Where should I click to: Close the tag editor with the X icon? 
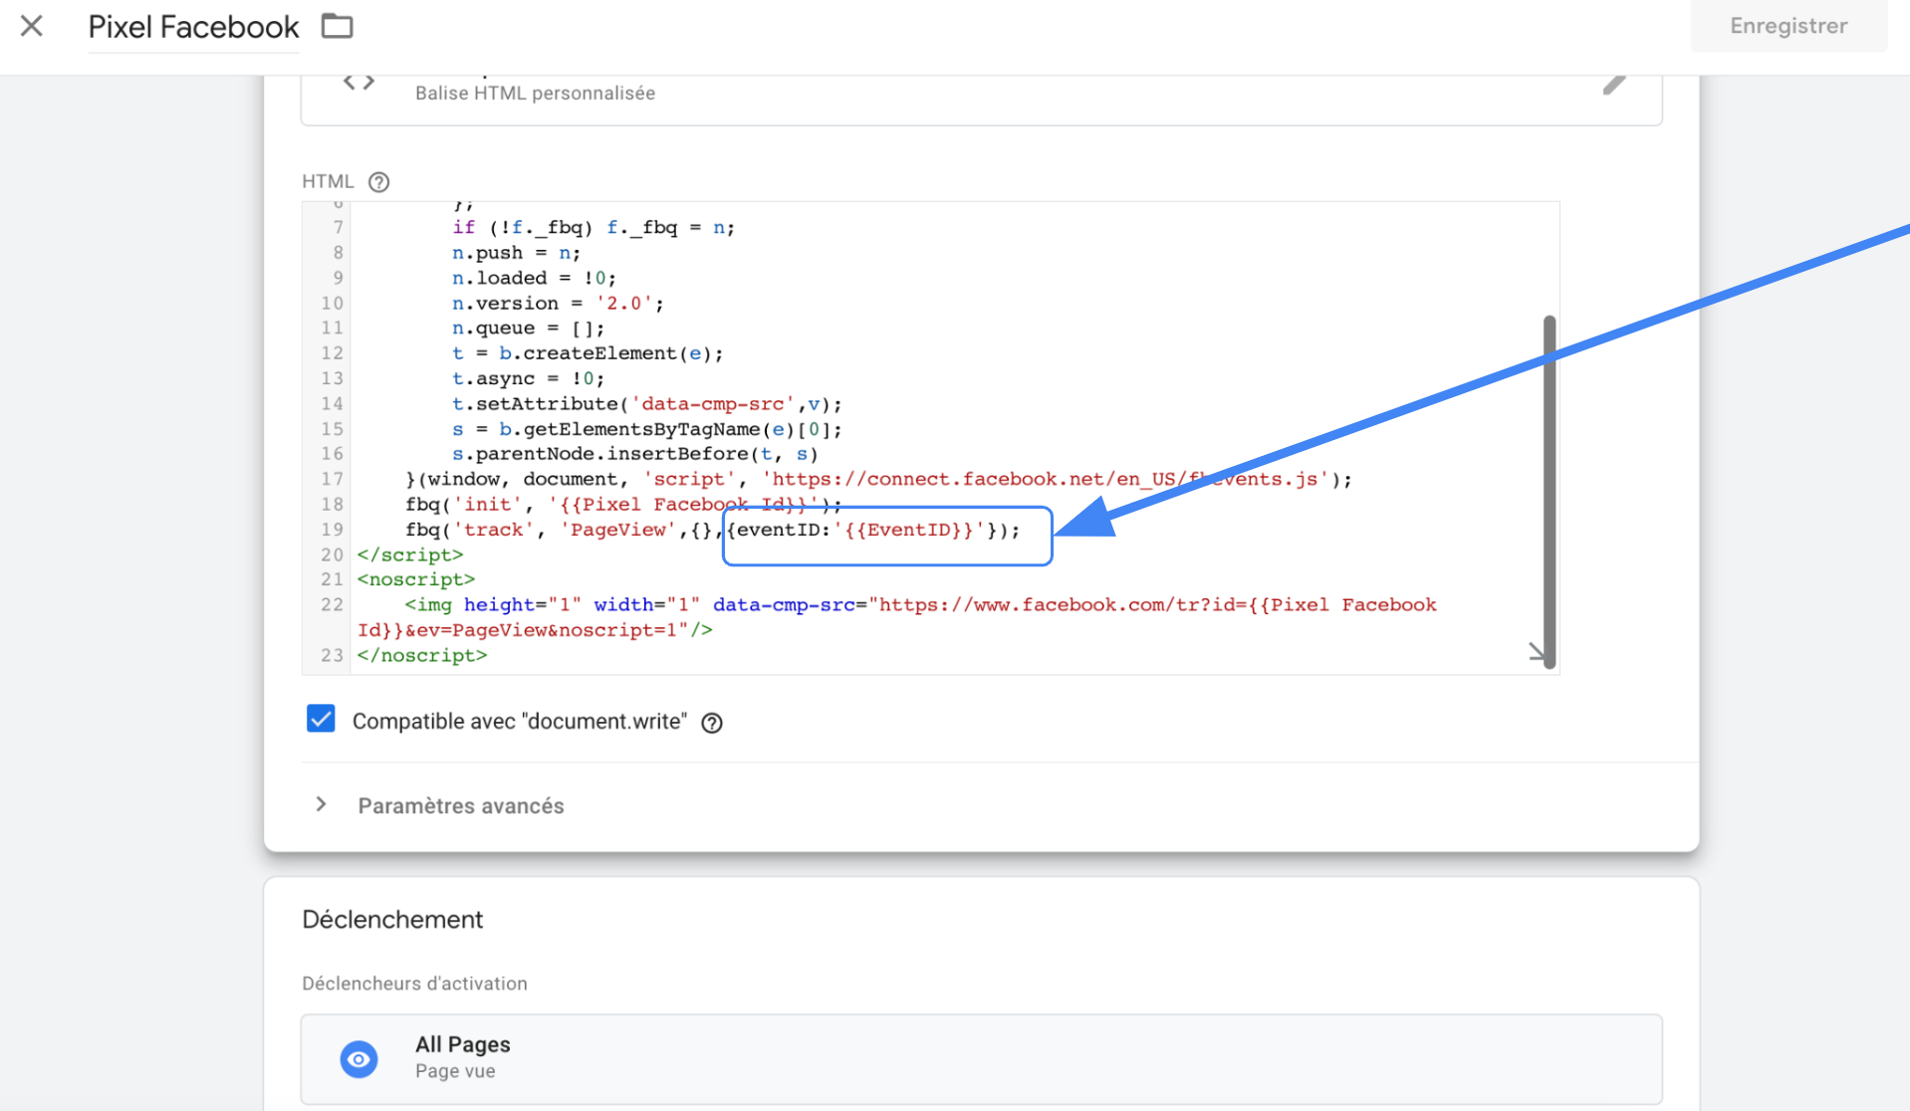click(32, 26)
